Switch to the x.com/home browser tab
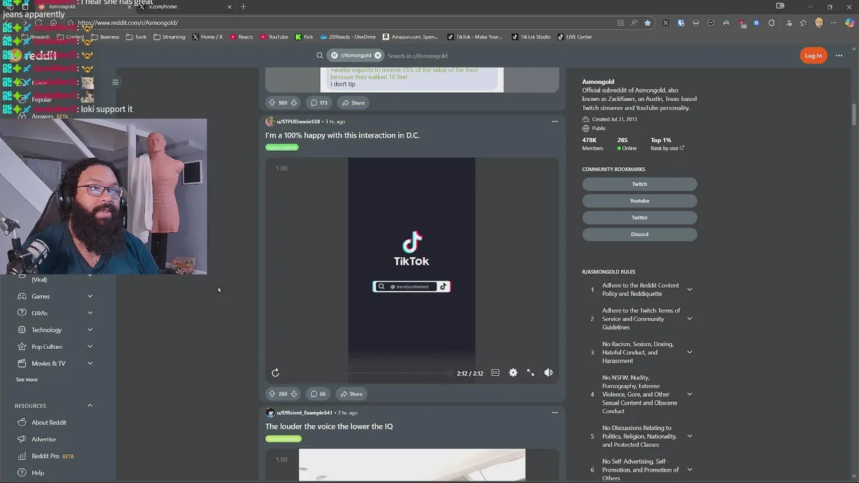 185,7
